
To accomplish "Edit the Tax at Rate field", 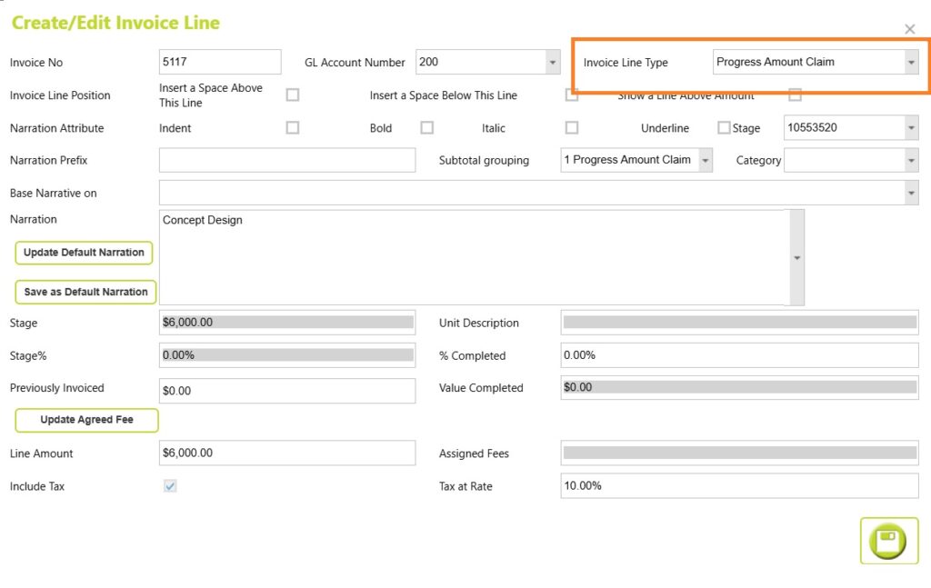I will (740, 486).
